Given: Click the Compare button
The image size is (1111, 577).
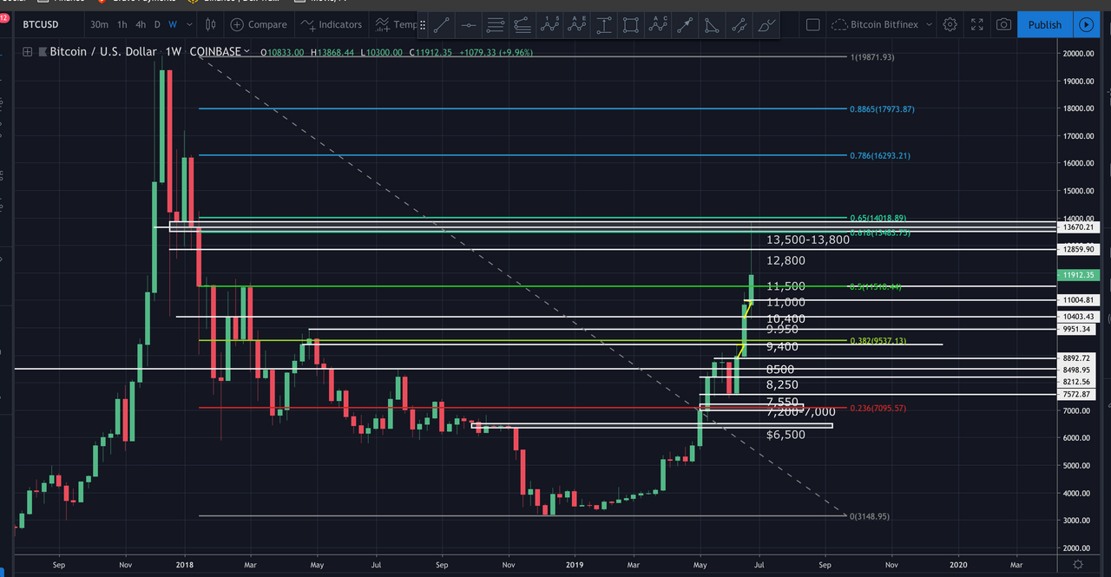Looking at the screenshot, I should (x=259, y=24).
